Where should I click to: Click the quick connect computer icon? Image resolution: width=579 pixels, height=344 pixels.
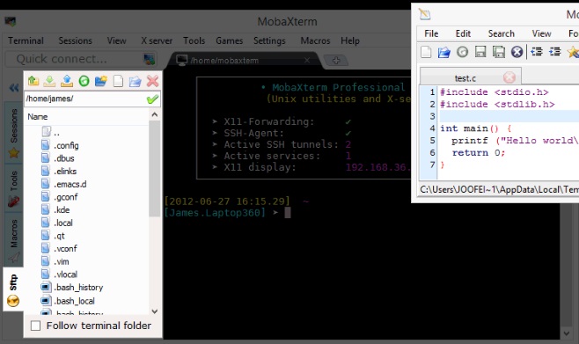click(x=150, y=59)
